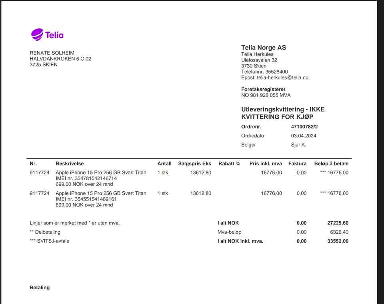Click the postal line 3725 SKIEN
This screenshot has width=384, height=304.
(44, 65)
